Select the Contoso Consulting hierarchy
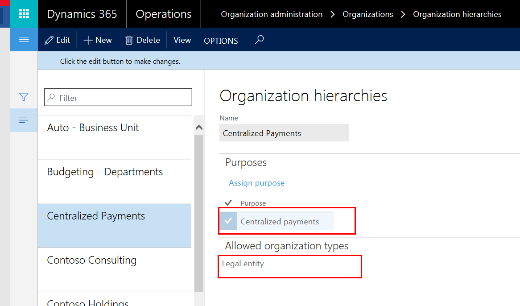 click(91, 260)
